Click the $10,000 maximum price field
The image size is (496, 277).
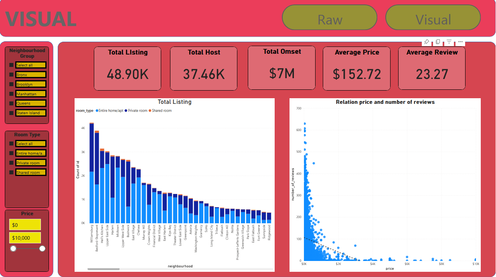[25, 237]
